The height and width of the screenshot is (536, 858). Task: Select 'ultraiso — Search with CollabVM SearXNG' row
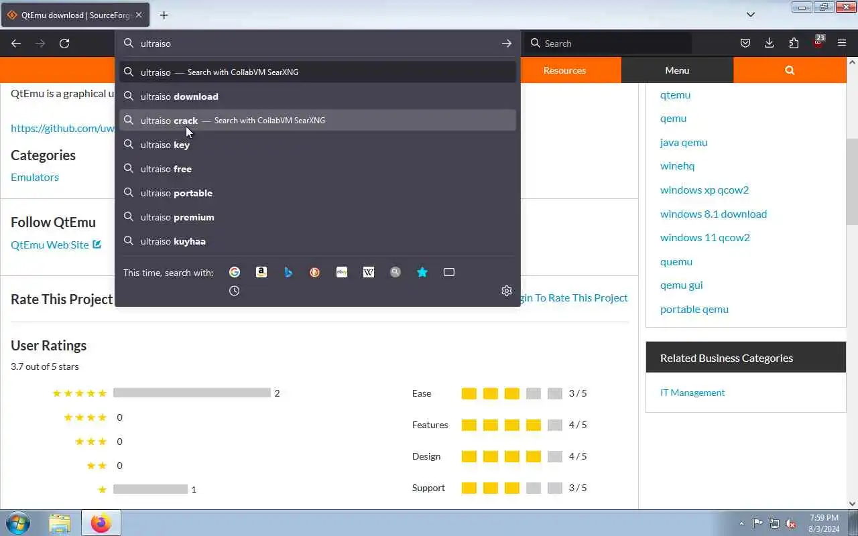pyautogui.click(x=318, y=72)
